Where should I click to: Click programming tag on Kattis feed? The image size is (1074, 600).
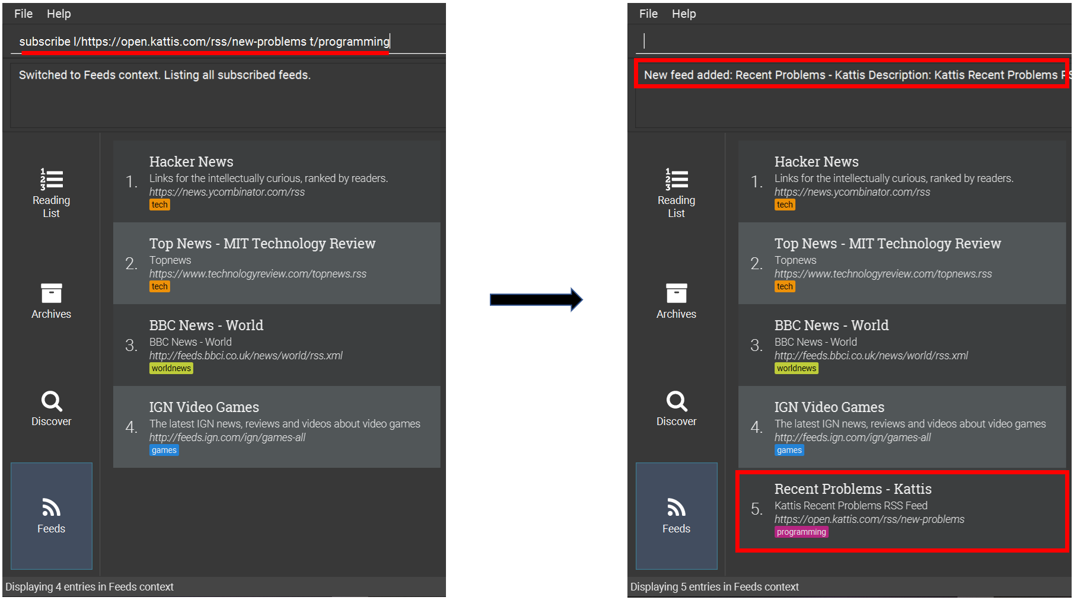click(x=801, y=532)
